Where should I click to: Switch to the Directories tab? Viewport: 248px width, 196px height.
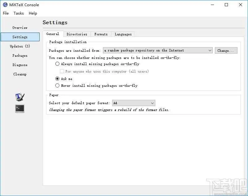[77, 34]
